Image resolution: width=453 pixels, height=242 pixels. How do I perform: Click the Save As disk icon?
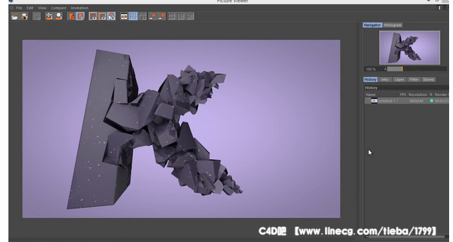[x=25, y=16]
